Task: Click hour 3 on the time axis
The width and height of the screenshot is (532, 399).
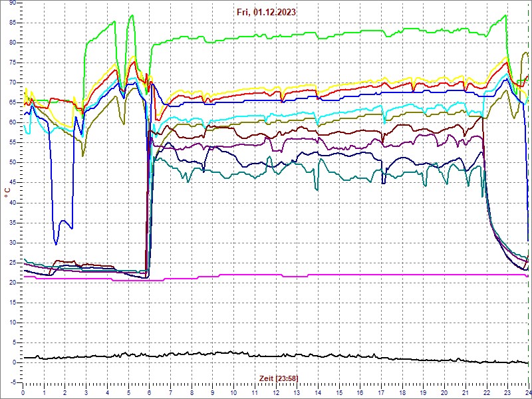Action: click(86, 393)
